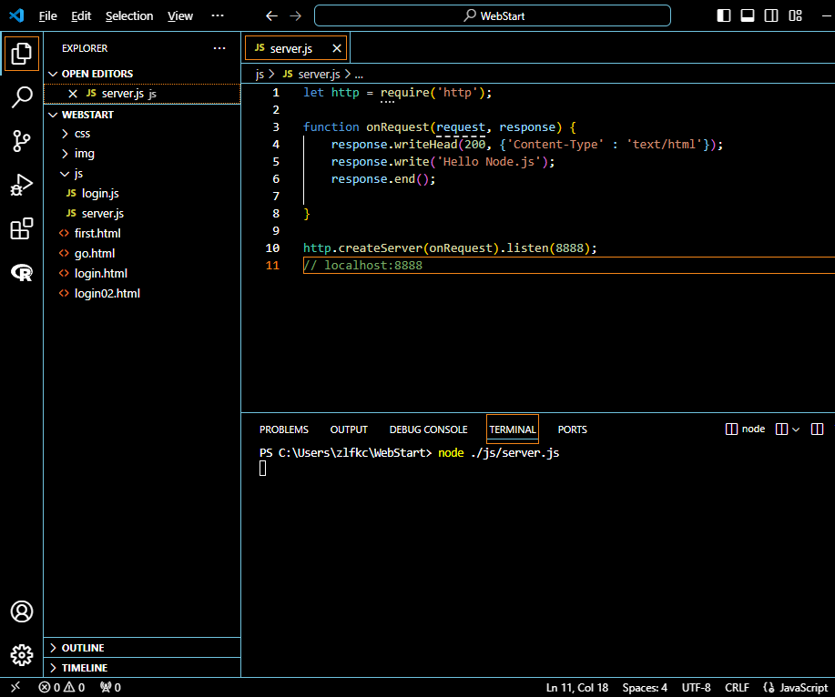Click the node terminal profile icon

(x=731, y=429)
